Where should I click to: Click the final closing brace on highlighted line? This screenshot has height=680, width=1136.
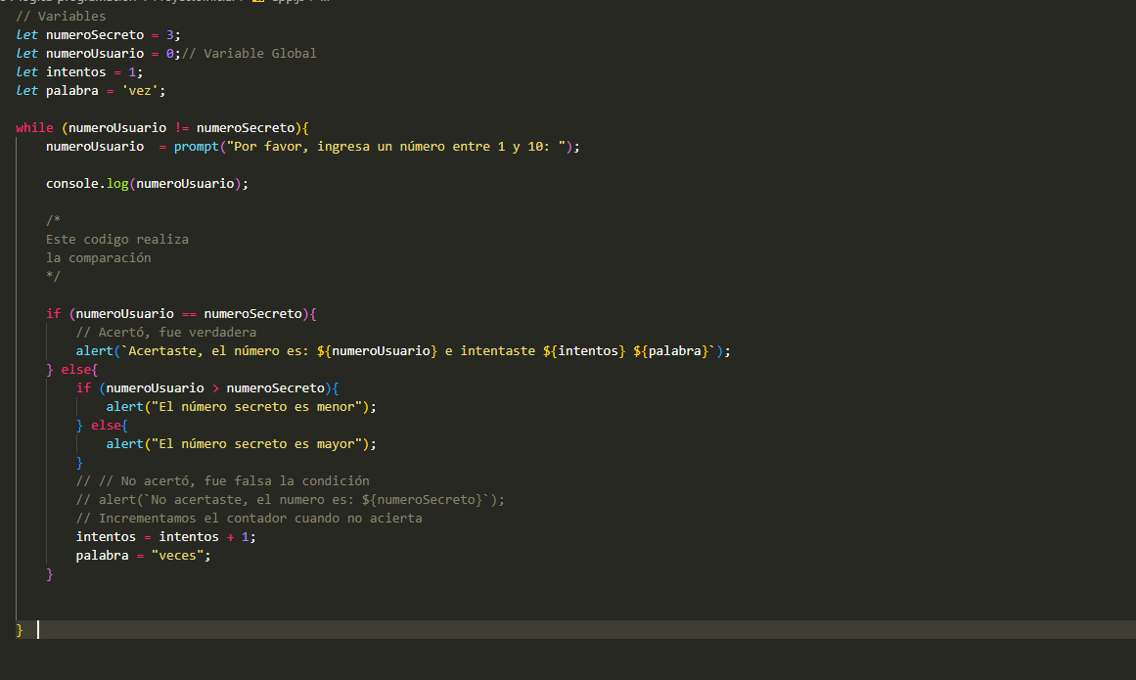20,630
